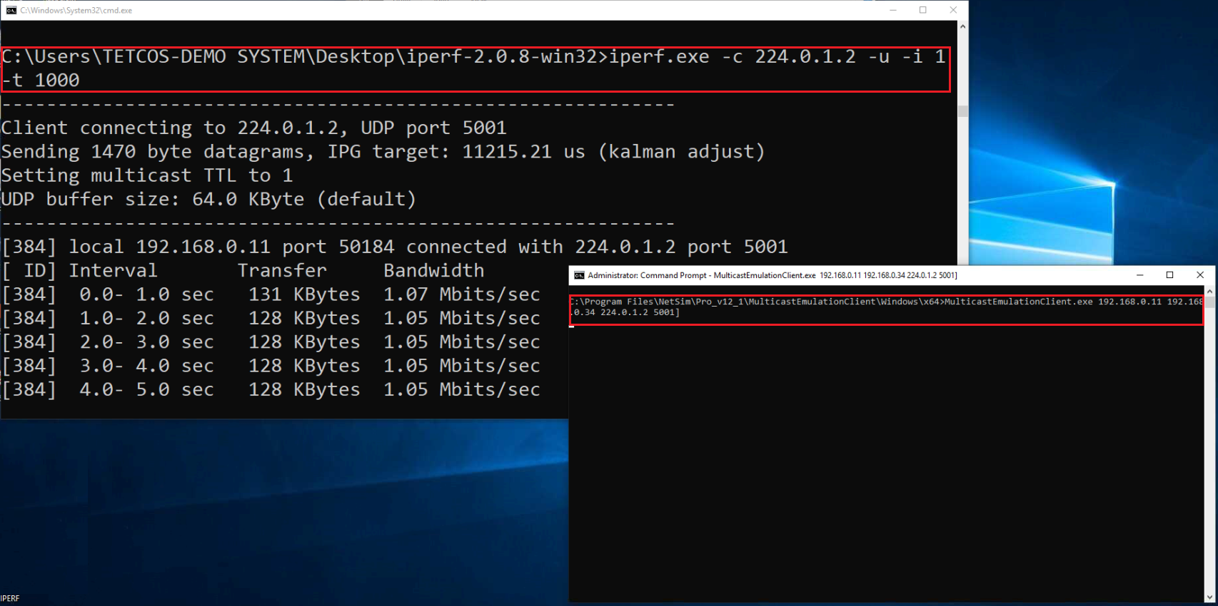Click 'Setting multicast TTL to 1' line
The height and width of the screenshot is (606, 1218).
point(147,175)
